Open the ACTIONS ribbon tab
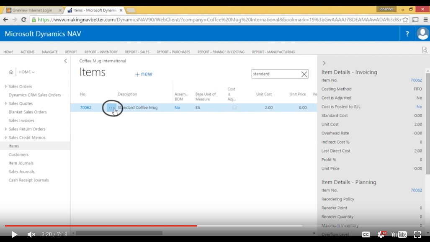430x242 pixels. 27,52
